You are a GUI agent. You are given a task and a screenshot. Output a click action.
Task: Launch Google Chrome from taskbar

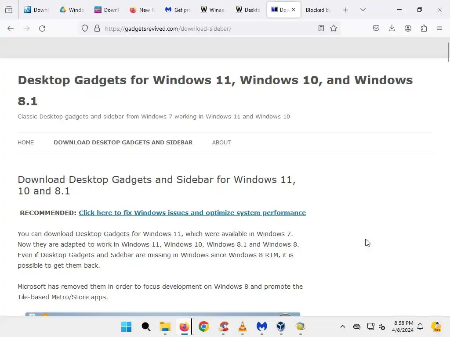coord(204,326)
